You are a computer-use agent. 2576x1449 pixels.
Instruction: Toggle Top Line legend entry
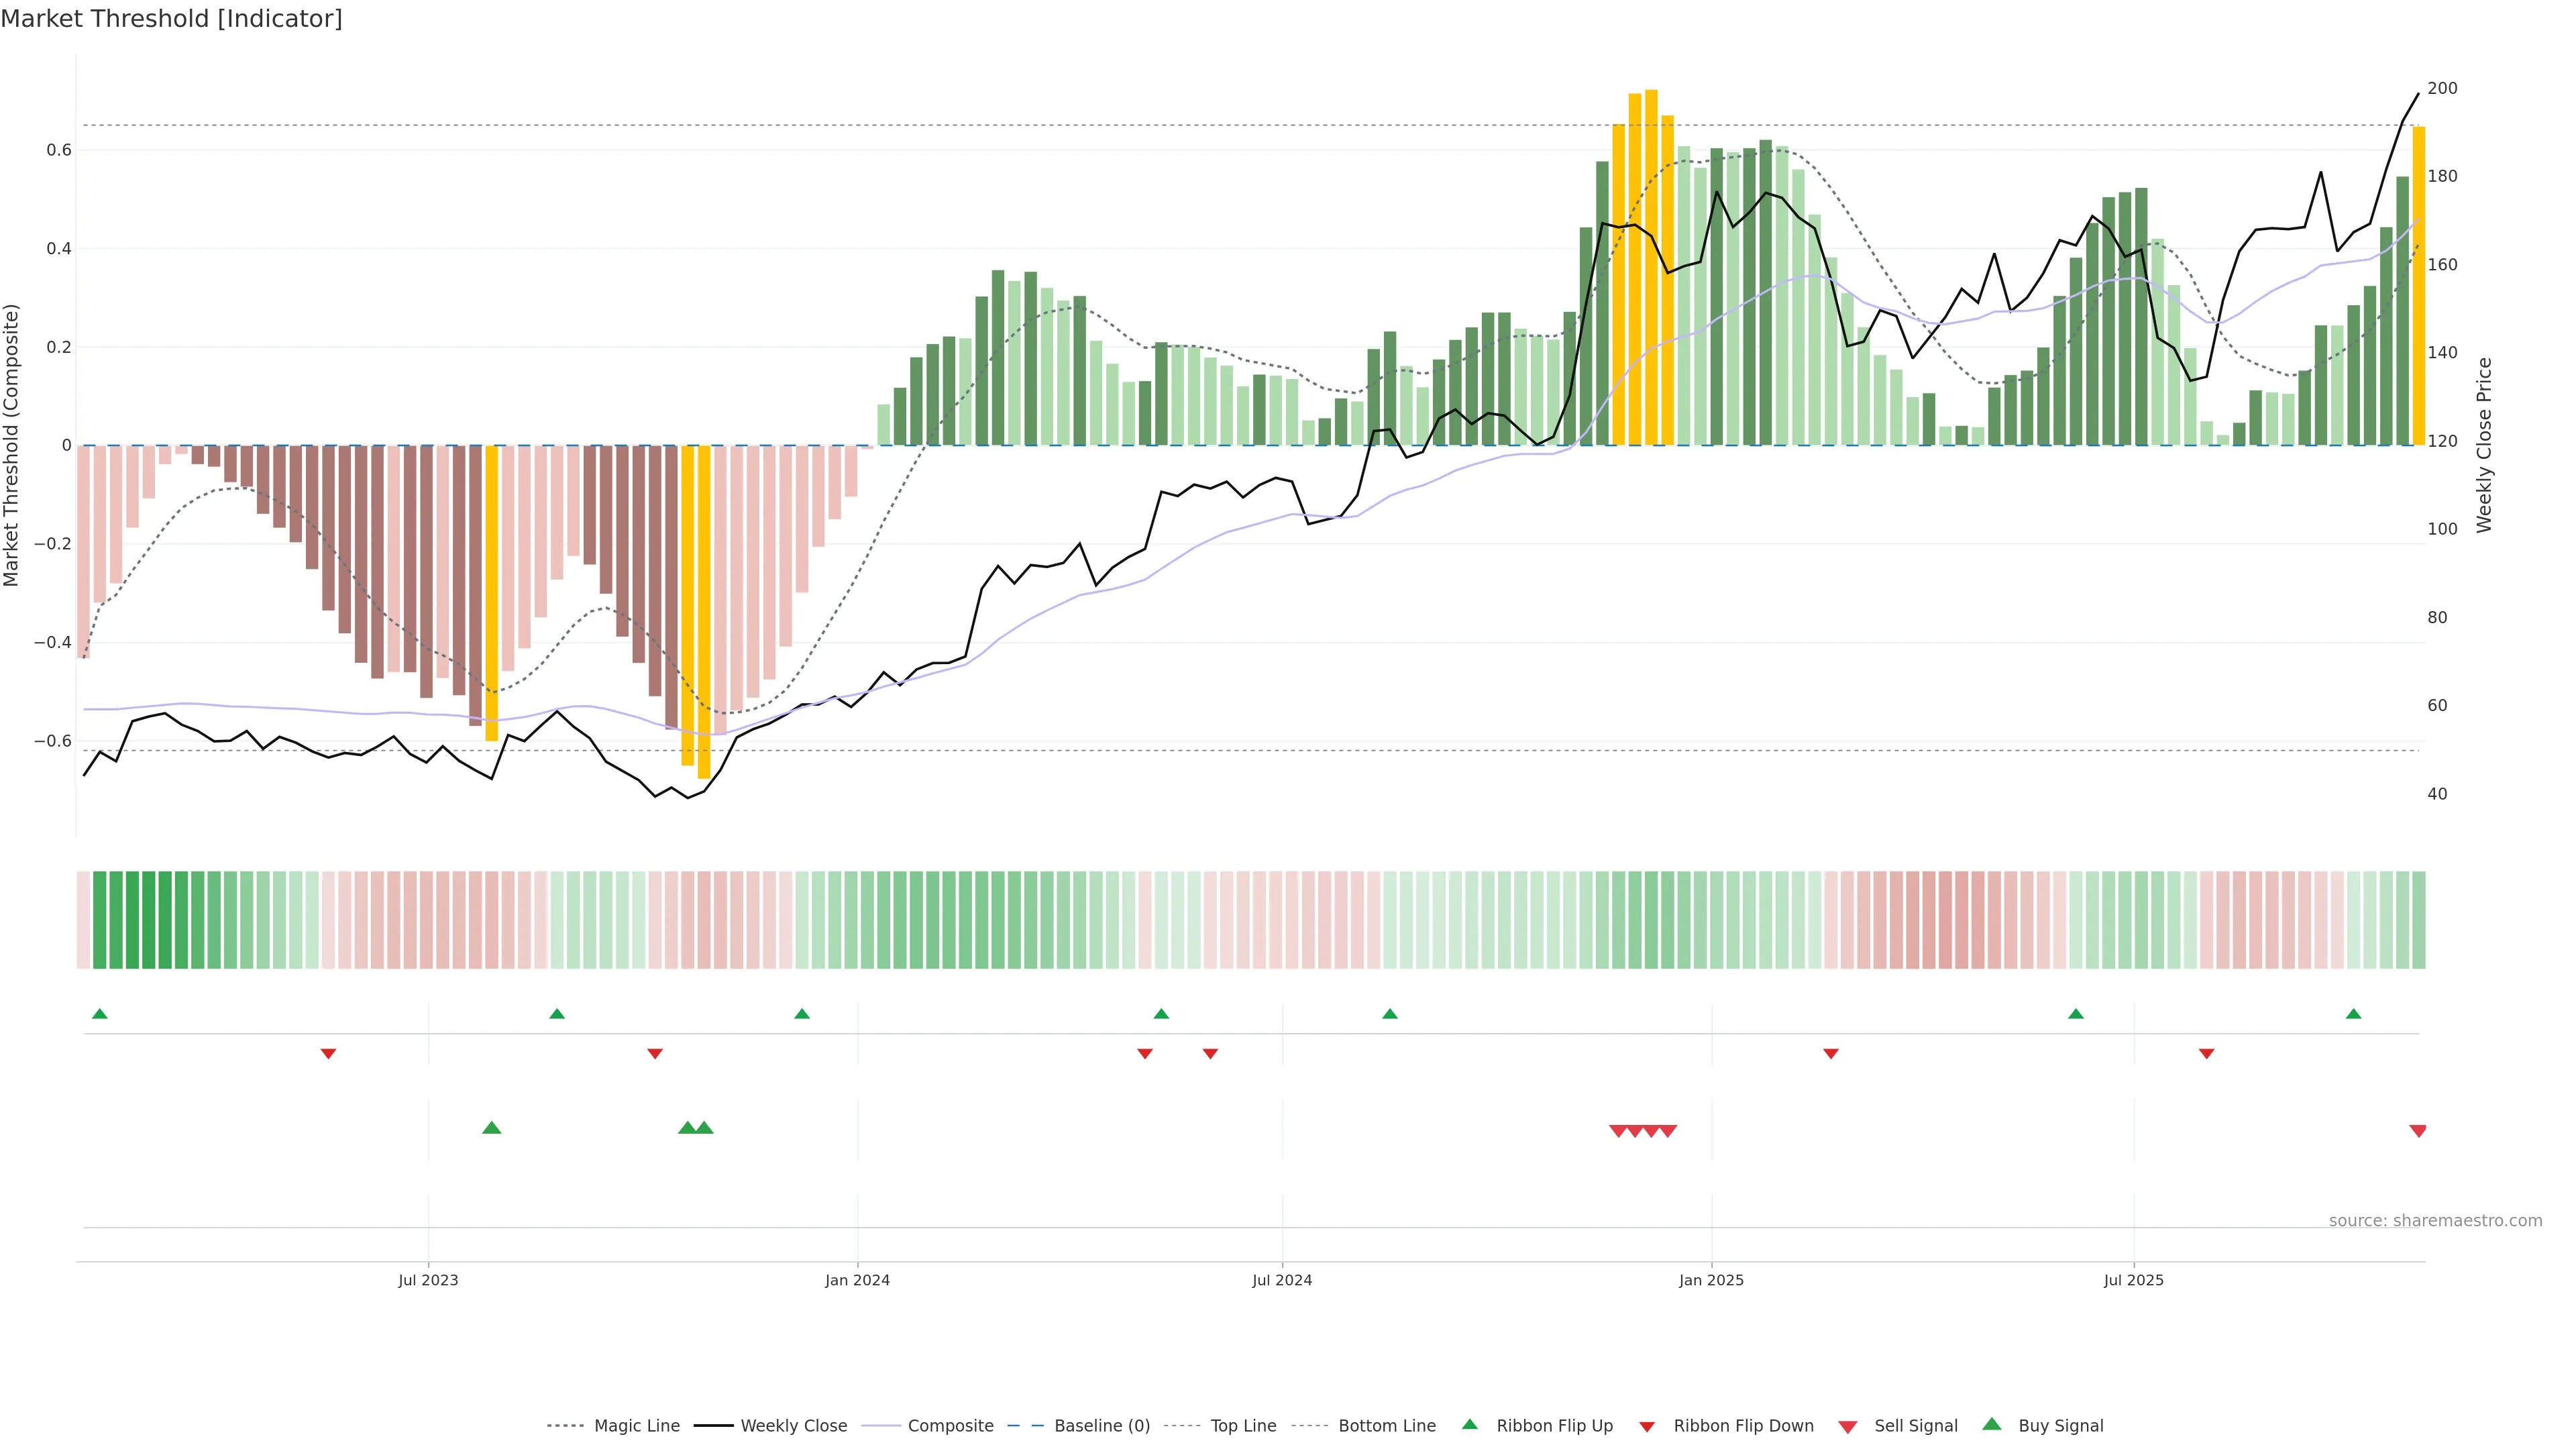point(1243,1426)
